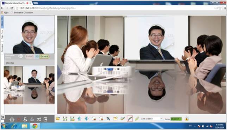Select the red-outlined pen tool
Viewport: 227px width, 130px height.
tap(130, 119)
